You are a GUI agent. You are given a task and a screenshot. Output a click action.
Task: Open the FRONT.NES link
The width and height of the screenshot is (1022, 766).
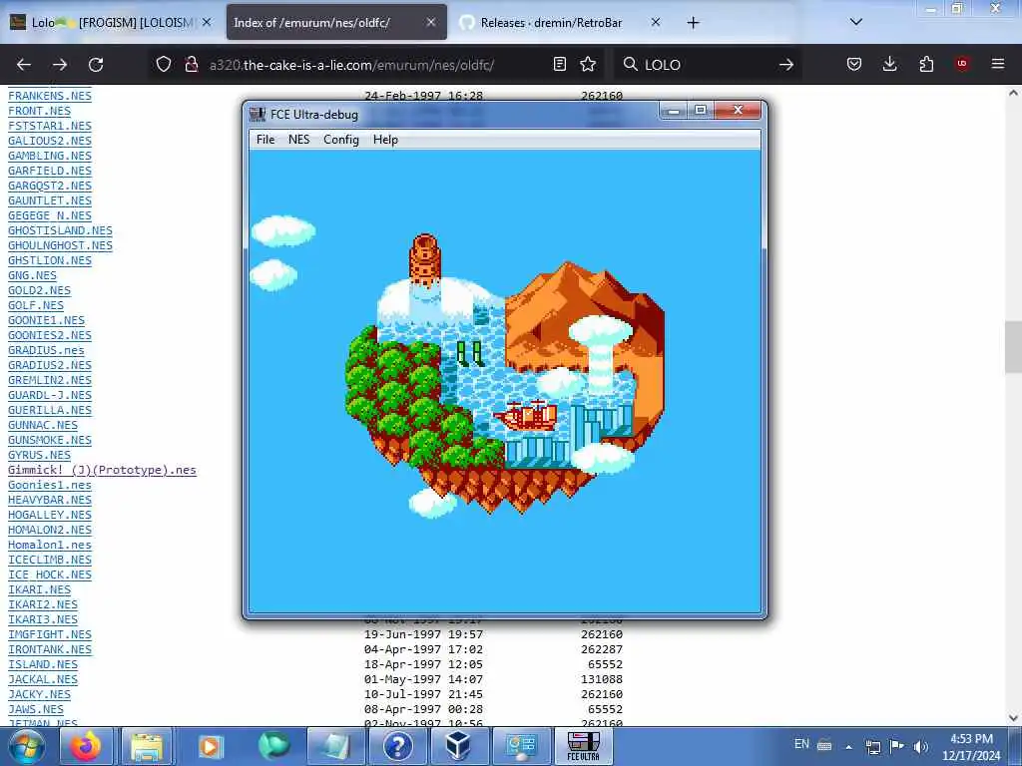(x=39, y=111)
